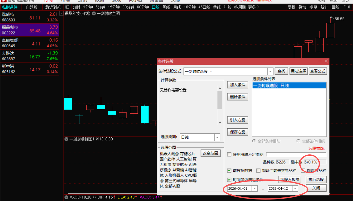Viewport: 353px width, 201px height.
Task: Select 30分钟 chart period
Action: pyautogui.click(x=128, y=7)
